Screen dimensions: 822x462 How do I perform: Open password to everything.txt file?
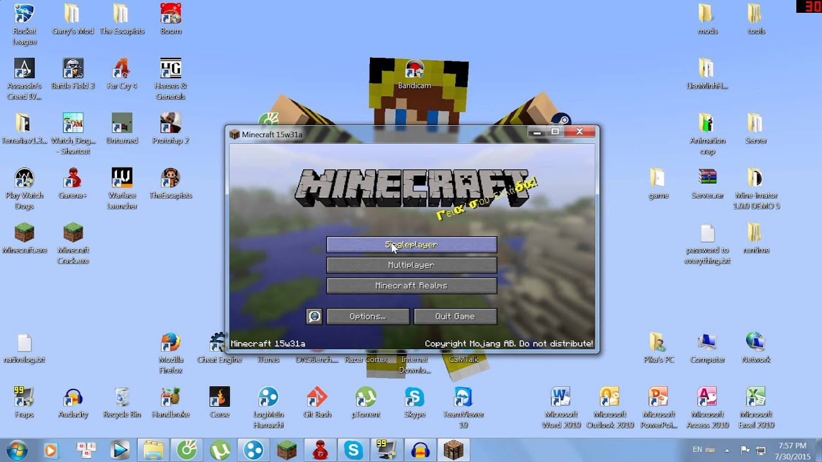(x=707, y=243)
